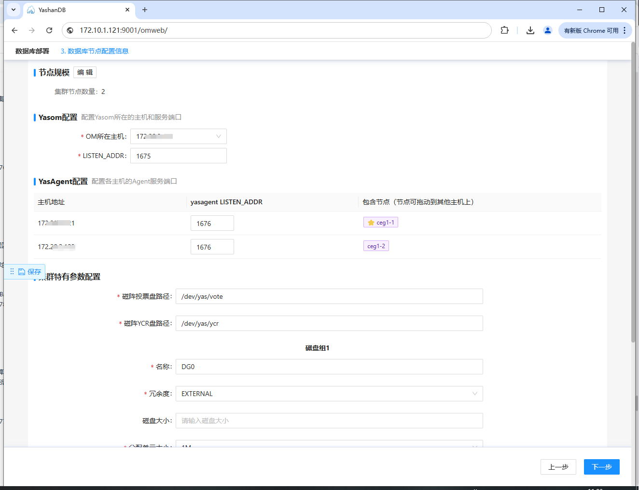
Task: Click the YasAgent配置 section title
Action: [x=63, y=181]
